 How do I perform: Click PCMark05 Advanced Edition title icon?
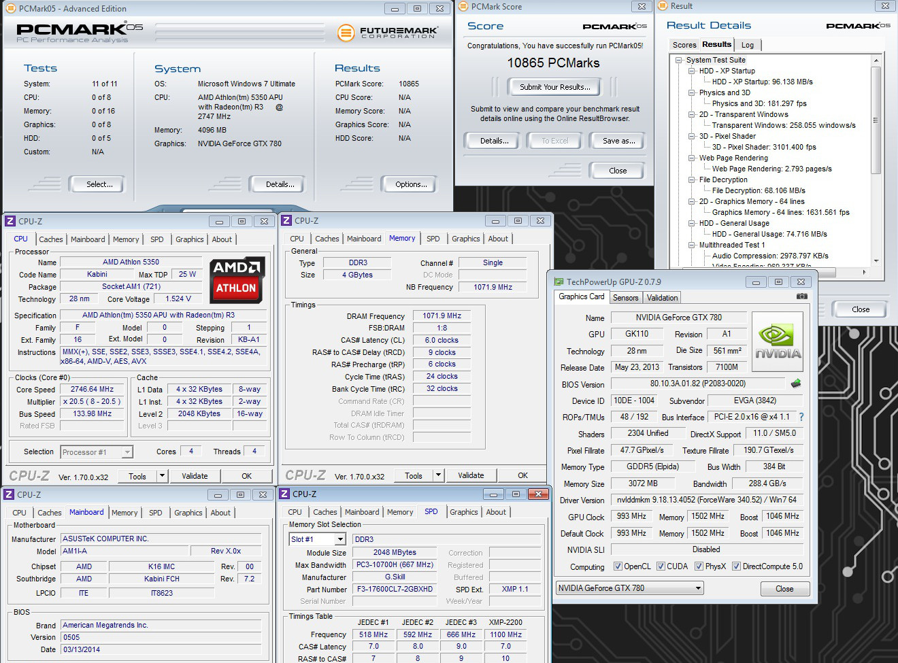pos(10,8)
